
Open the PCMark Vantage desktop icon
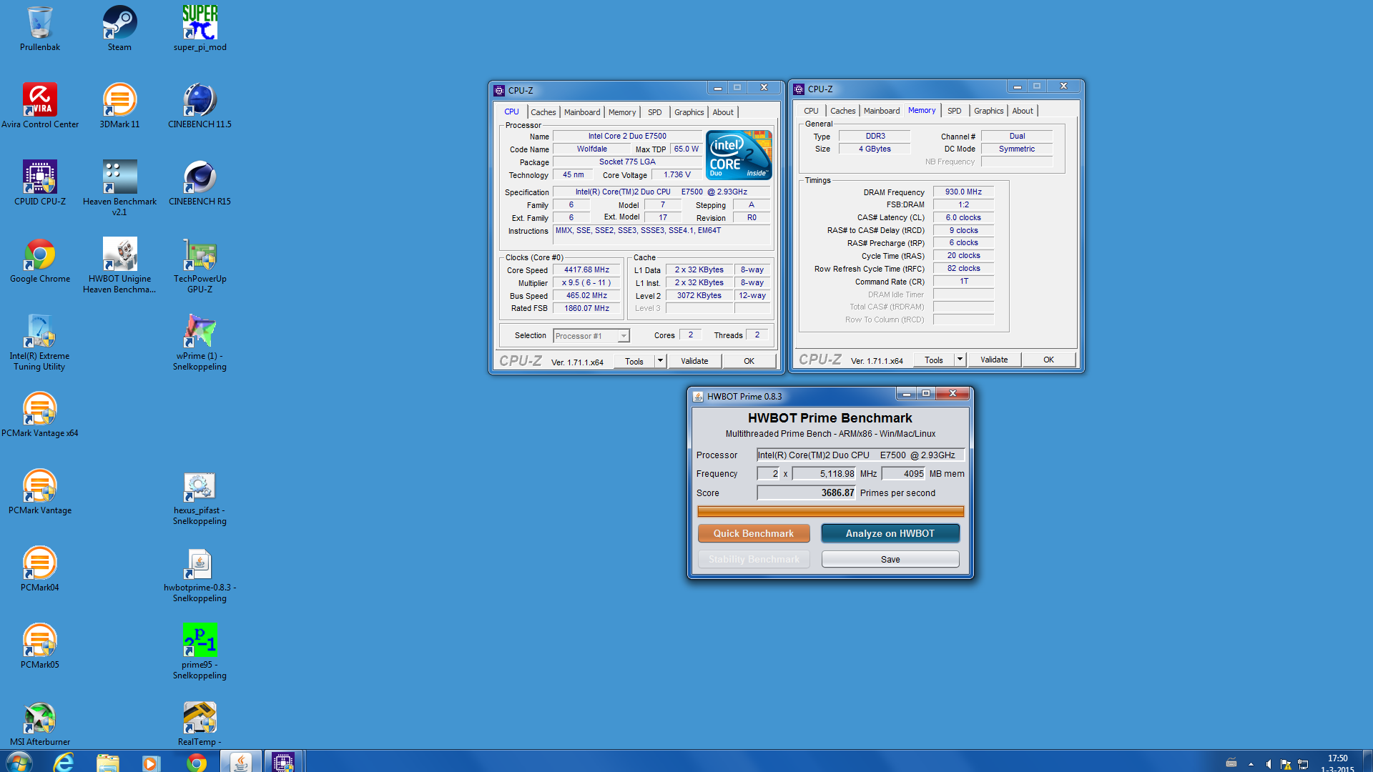point(40,492)
